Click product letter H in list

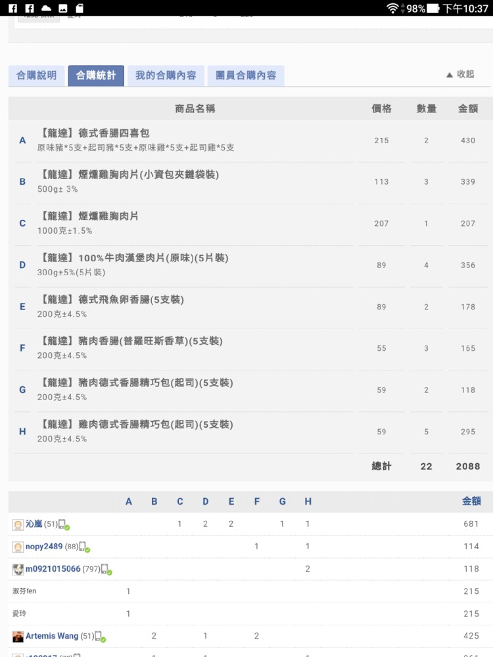tap(22, 432)
